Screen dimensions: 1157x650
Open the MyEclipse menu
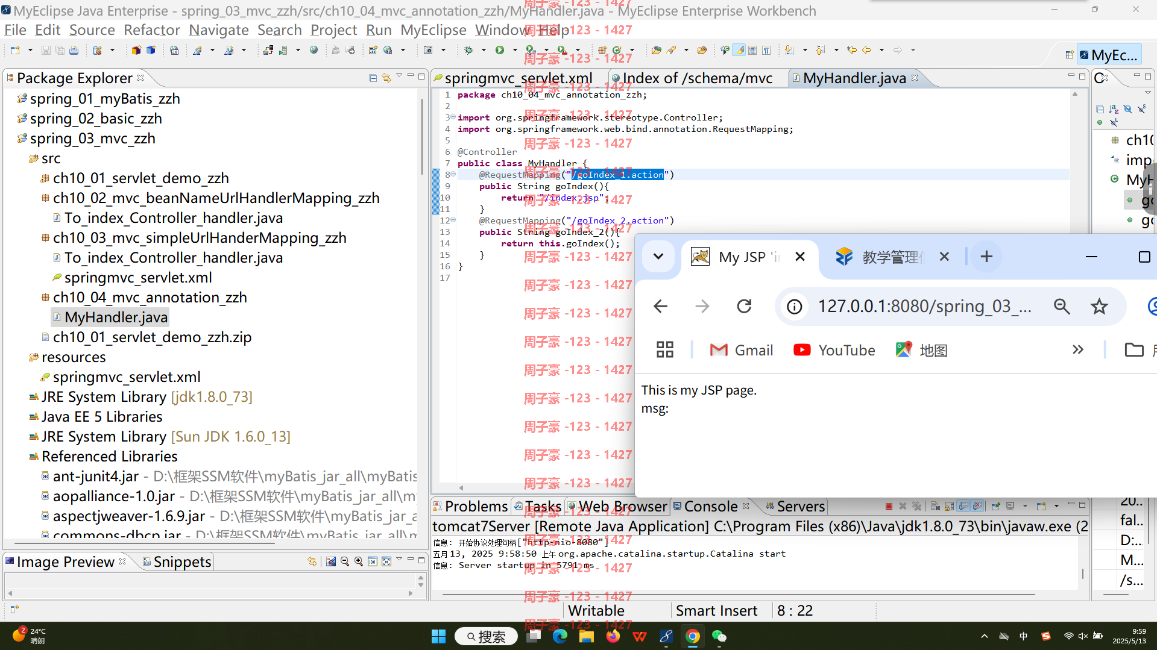tap(433, 30)
